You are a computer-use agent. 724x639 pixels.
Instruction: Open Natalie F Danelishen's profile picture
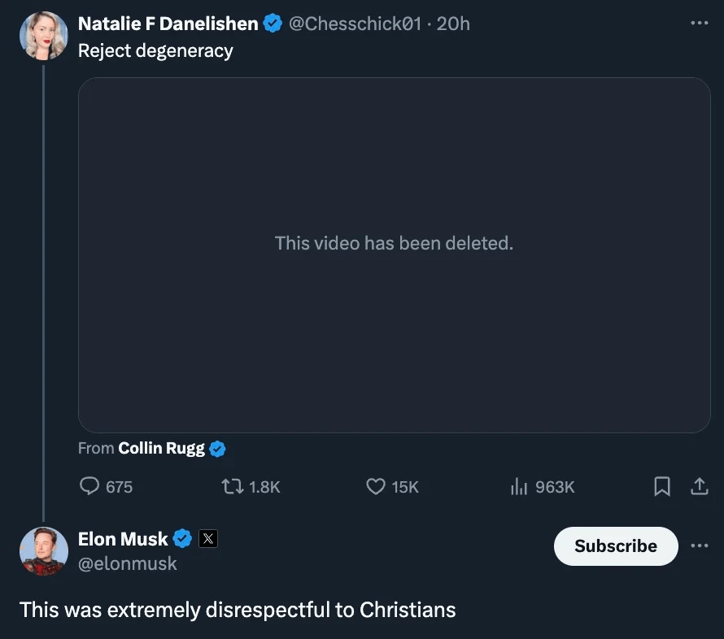pyautogui.click(x=43, y=36)
